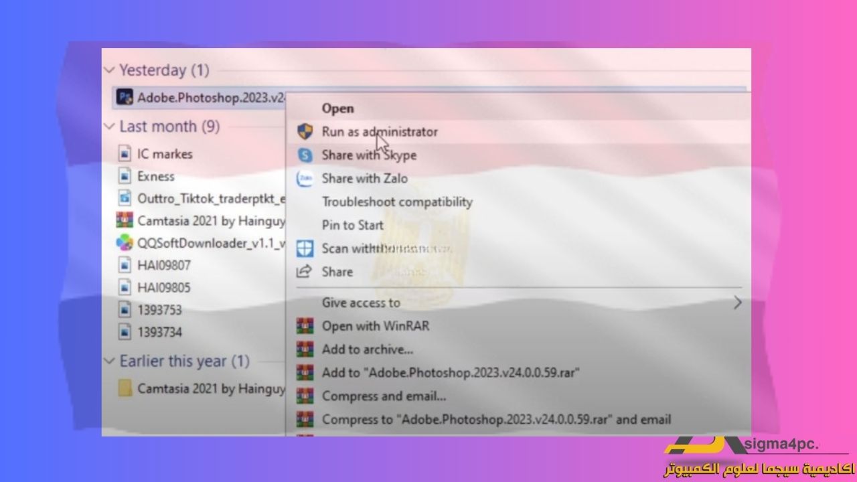Collapse the Yesterday (1) group

coord(110,70)
